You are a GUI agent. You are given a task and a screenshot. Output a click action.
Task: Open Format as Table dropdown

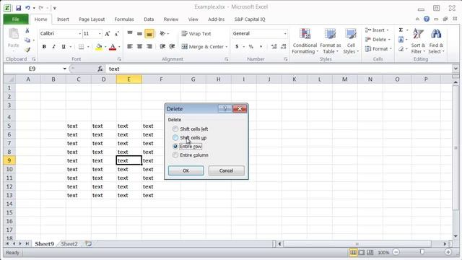click(x=330, y=41)
